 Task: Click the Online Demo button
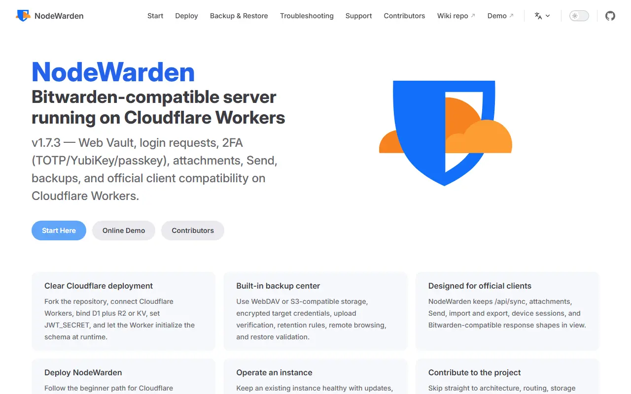(x=124, y=230)
